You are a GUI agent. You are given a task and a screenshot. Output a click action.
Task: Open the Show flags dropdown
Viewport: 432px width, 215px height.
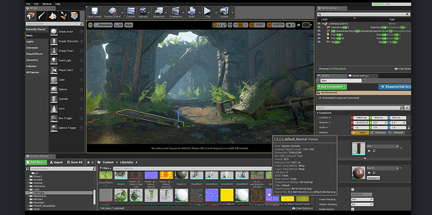[x=129, y=25]
